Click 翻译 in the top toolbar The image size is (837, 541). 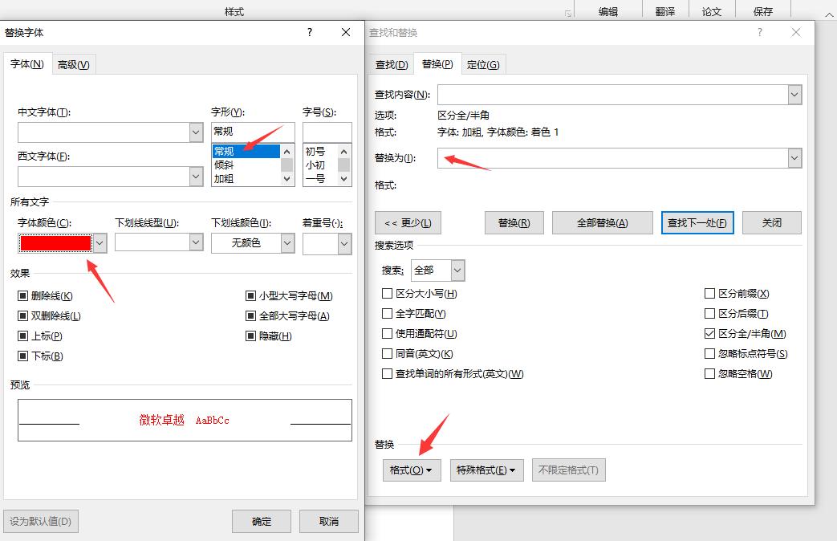point(667,10)
